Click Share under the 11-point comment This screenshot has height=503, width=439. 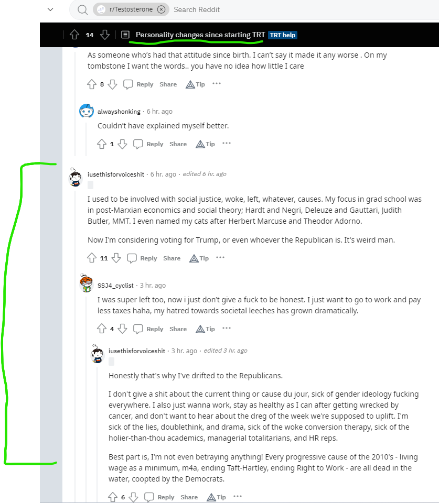pyautogui.click(x=172, y=258)
